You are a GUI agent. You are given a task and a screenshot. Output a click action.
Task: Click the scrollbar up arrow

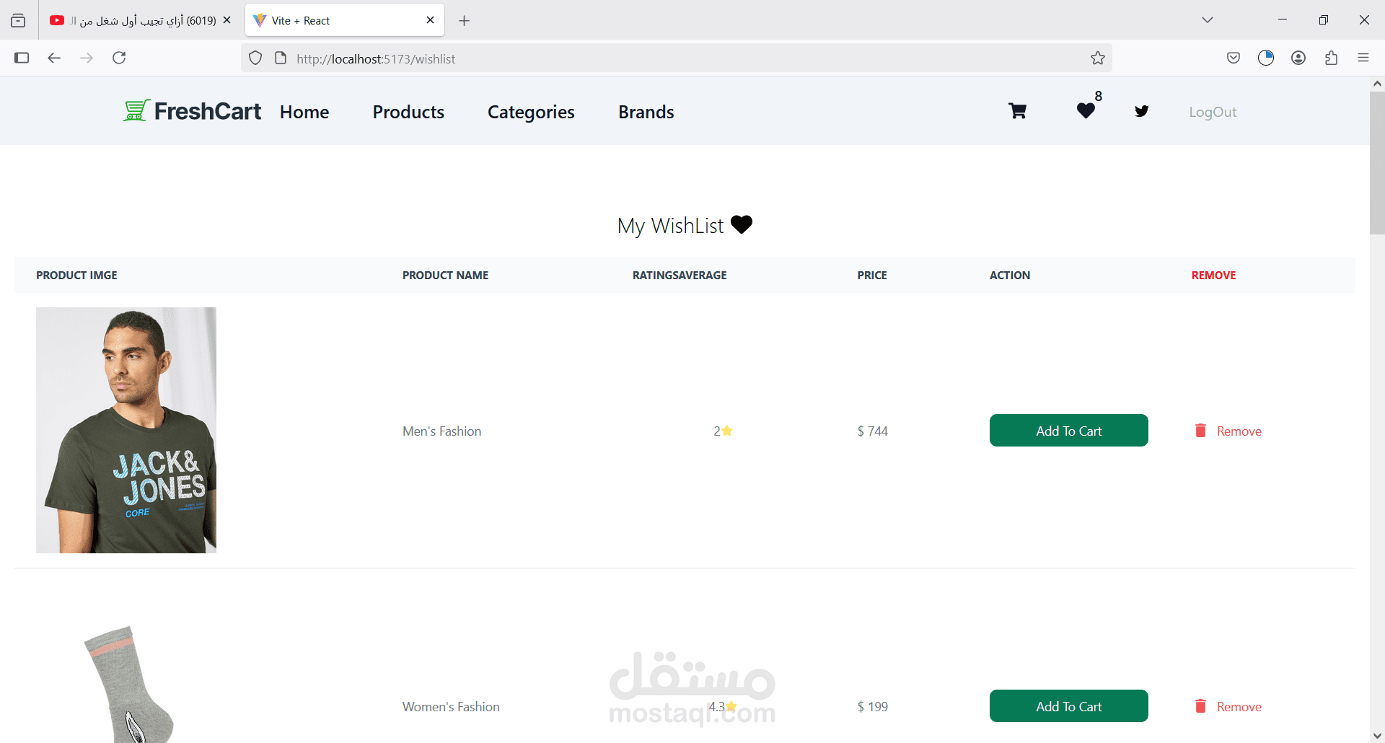[x=1377, y=84]
